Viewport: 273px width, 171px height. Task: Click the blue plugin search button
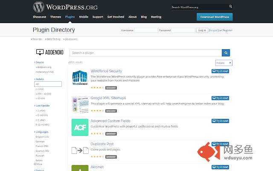click(226, 53)
